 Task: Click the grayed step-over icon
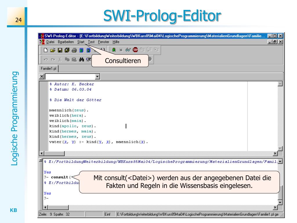point(157,50)
